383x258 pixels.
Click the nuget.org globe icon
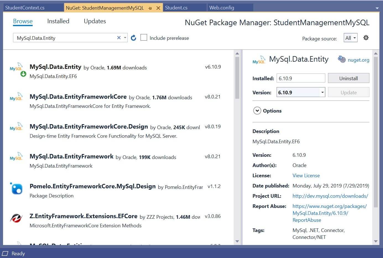[x=342, y=59]
